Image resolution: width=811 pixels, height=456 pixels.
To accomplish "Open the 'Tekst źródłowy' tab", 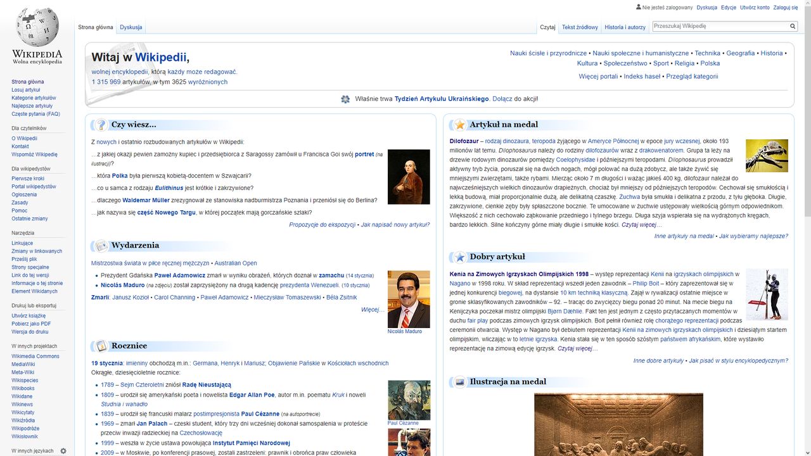I will point(580,27).
